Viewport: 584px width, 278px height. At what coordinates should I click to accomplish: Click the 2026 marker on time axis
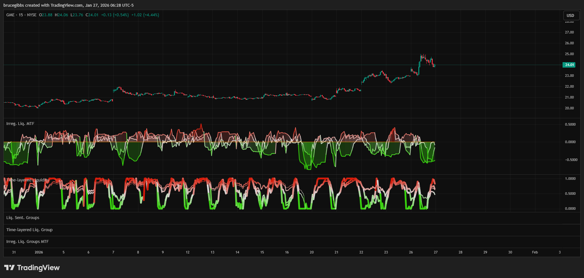[x=39, y=252]
